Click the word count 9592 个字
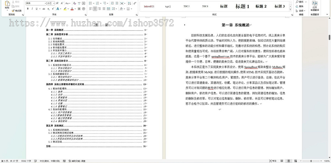331x163 pixels. point(26,161)
